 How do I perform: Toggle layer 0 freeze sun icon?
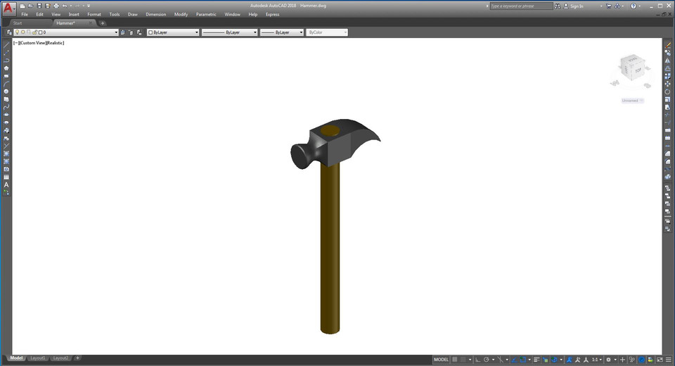22,32
